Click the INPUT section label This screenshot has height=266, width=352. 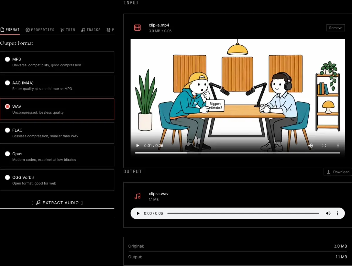point(131,3)
